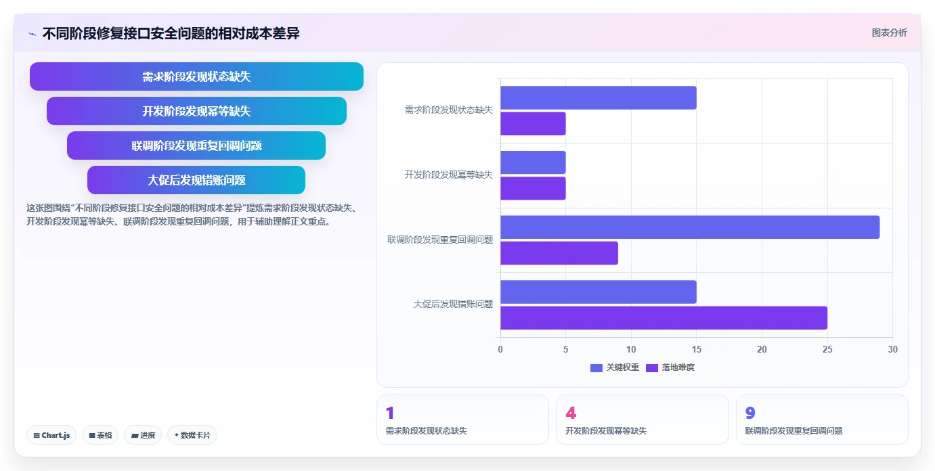The image size is (935, 471).
Task: Click 关键权重 bar for 联调阶段发现重复回调问题
Action: (x=690, y=227)
